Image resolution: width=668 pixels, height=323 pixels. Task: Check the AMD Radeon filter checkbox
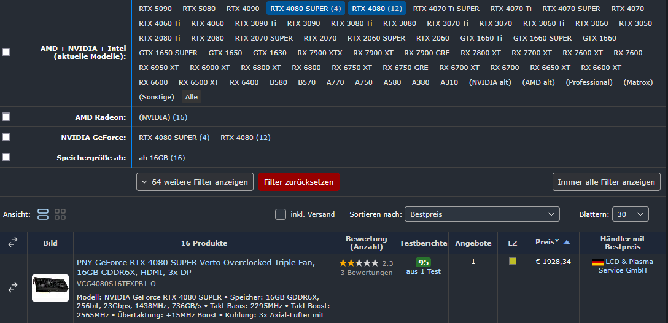6,117
